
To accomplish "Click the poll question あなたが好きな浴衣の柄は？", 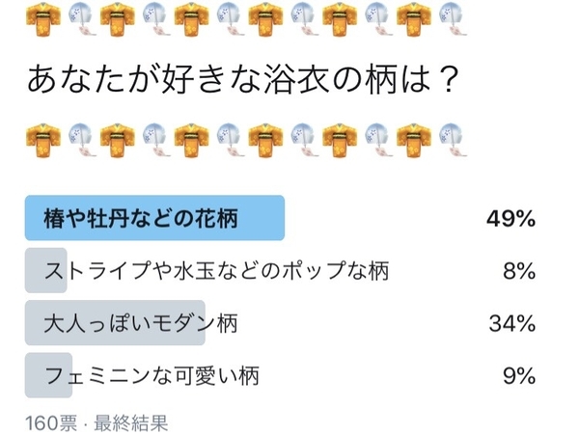I will [239, 81].
